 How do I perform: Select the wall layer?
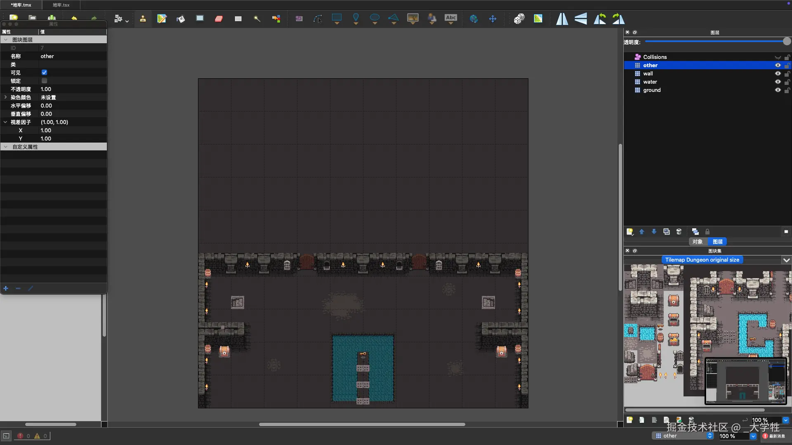(x=648, y=73)
